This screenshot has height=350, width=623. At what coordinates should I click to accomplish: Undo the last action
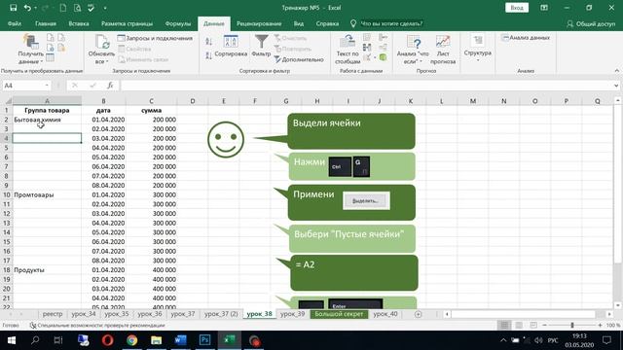[x=27, y=8]
